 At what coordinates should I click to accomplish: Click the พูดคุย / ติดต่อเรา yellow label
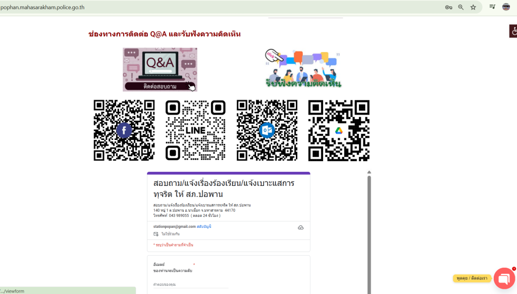472,278
